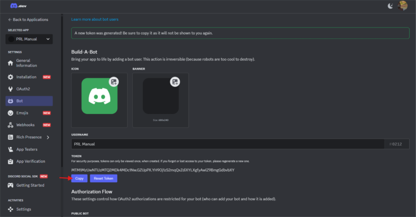Expand the Rich Presence chevron

tap(48, 137)
